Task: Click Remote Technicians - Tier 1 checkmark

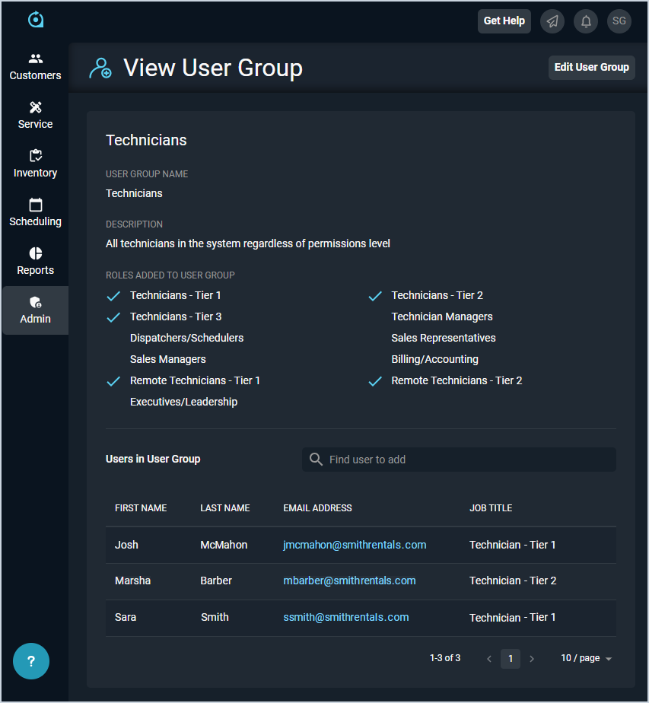Action: tap(113, 381)
